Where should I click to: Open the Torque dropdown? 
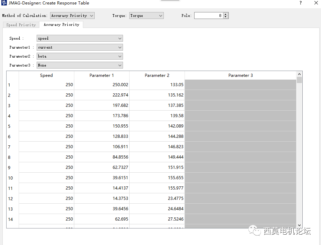147,16
